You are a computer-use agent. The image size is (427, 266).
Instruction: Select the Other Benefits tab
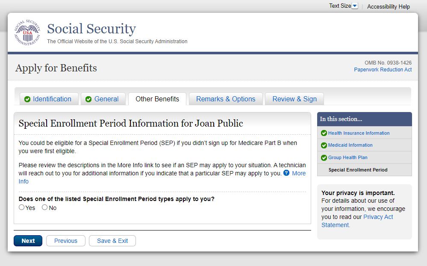click(157, 99)
